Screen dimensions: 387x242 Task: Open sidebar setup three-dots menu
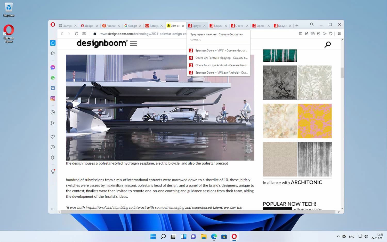pyautogui.click(x=53, y=209)
